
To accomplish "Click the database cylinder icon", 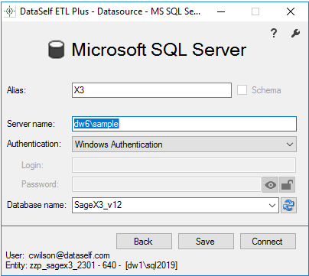I will coord(56,50).
